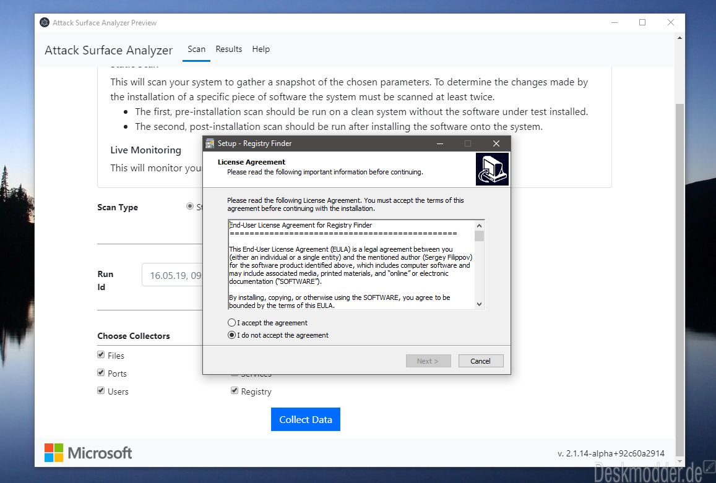
Task: Click the main window scrollbar up arrow
Action: coord(679,38)
